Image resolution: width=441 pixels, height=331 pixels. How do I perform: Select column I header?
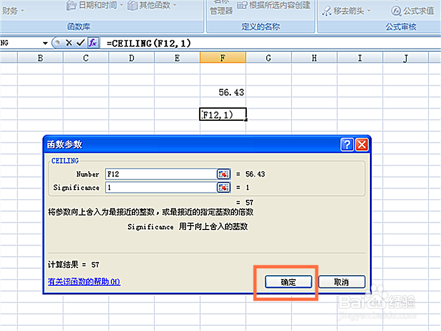coord(360,58)
